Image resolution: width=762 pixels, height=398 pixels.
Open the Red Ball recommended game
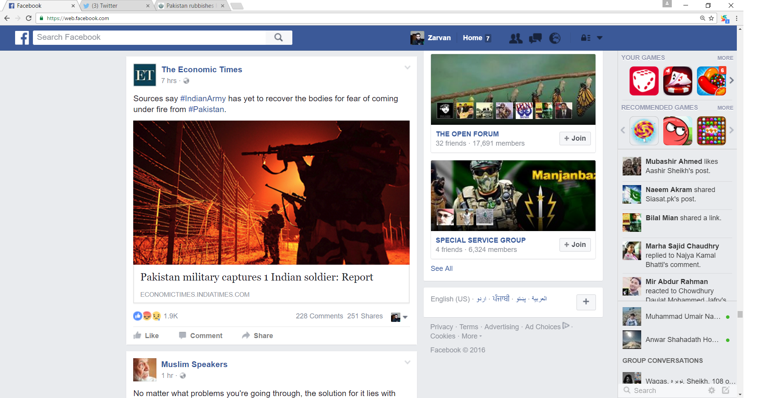pos(678,131)
